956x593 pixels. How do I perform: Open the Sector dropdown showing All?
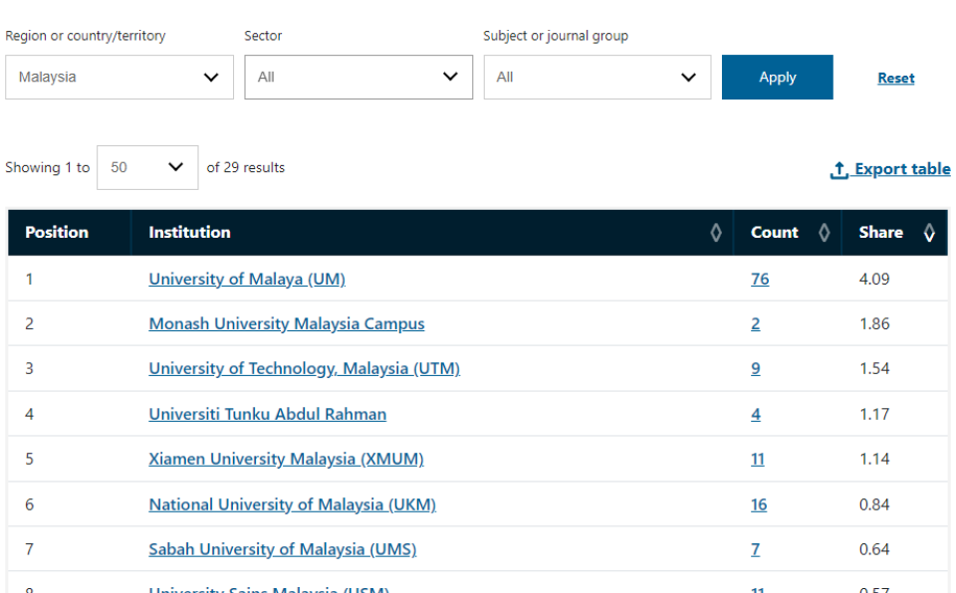[x=358, y=77]
